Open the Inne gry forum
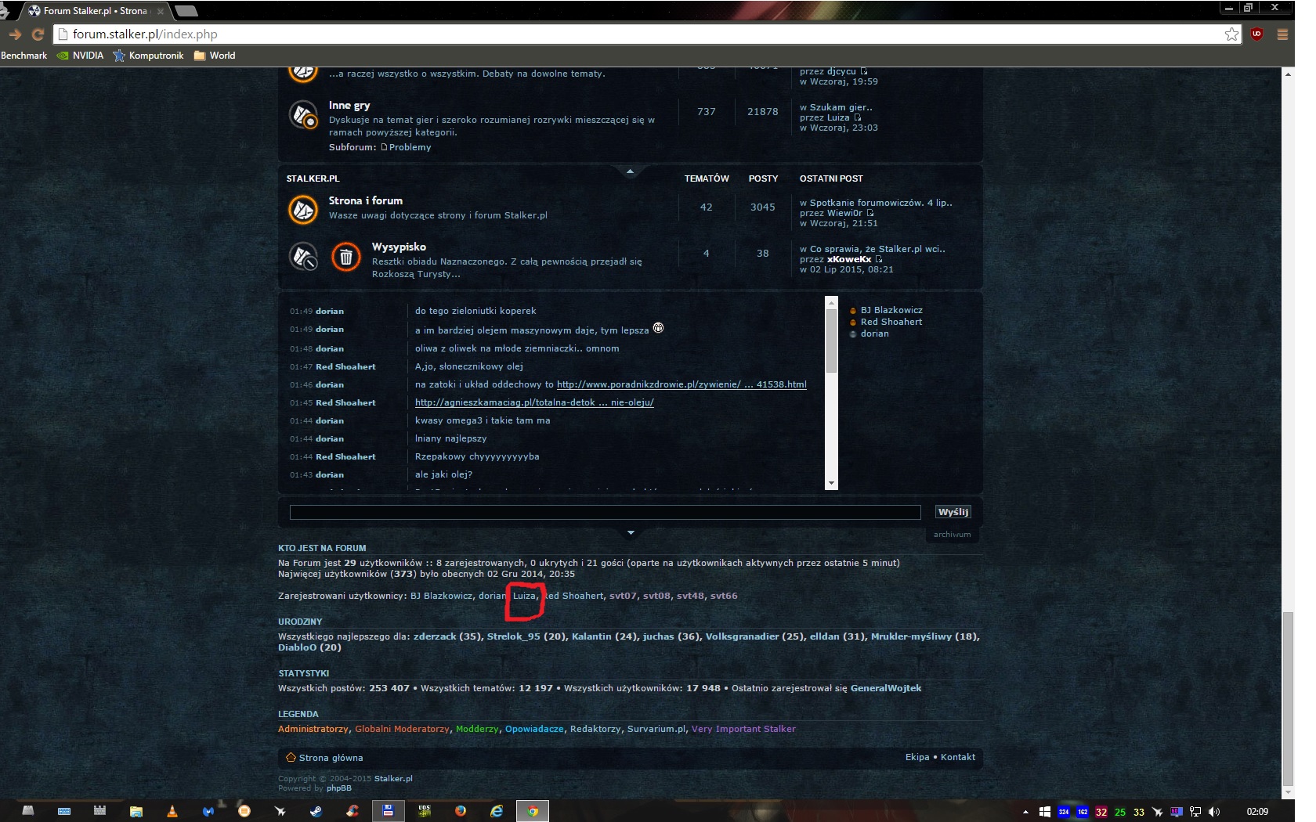Screen dimensions: 1316x822 click(349, 105)
